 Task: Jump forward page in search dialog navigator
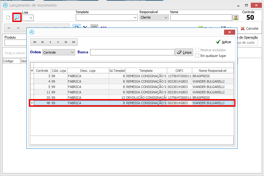tap(66, 42)
